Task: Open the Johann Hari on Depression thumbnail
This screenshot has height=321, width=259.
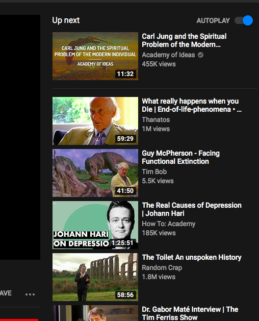Action: pos(95,225)
